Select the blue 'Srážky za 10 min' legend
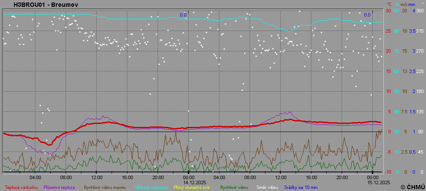This screenshot has width=426, height=191. point(301,187)
